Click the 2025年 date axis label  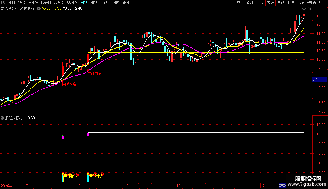pos(7,186)
